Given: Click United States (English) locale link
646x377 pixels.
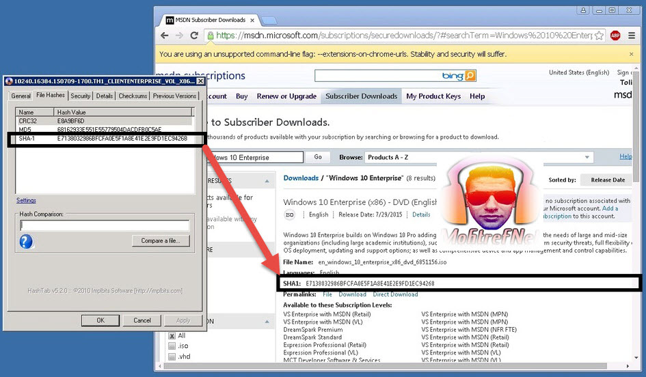Looking at the screenshot, I should pos(579,72).
